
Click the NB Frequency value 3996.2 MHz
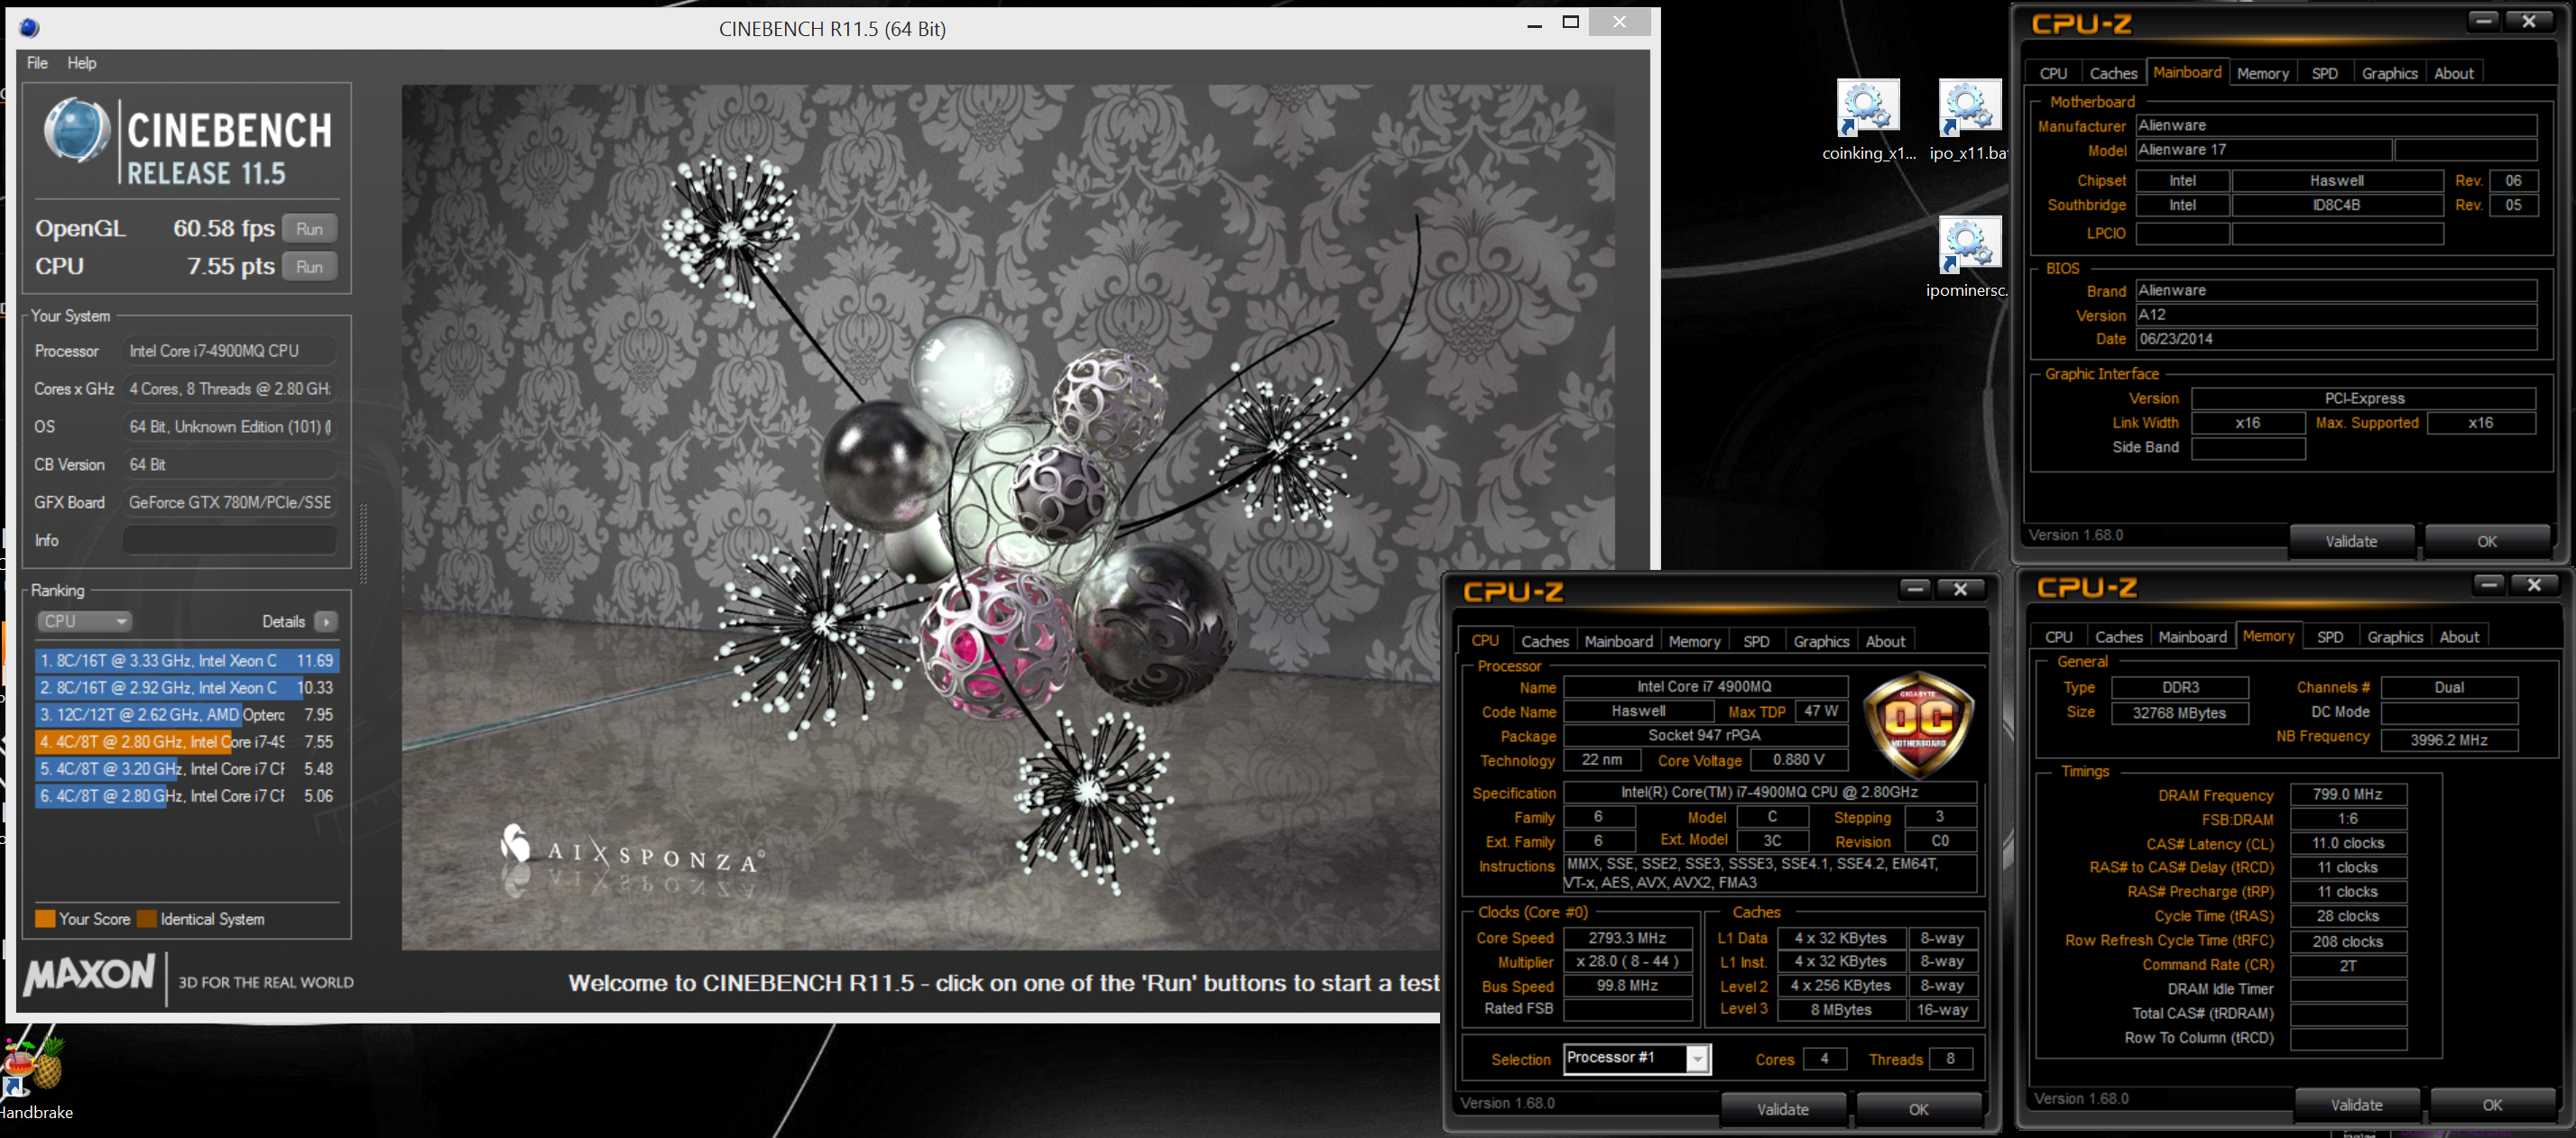2449,740
